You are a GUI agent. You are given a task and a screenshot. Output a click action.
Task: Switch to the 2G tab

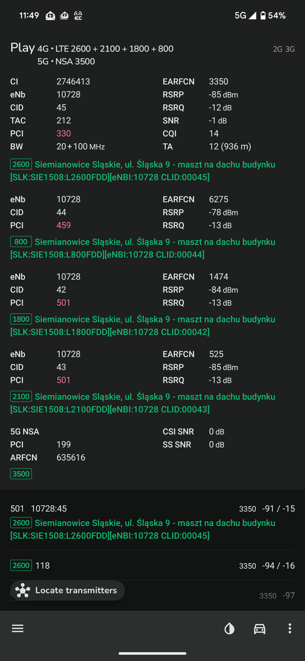[278, 49]
